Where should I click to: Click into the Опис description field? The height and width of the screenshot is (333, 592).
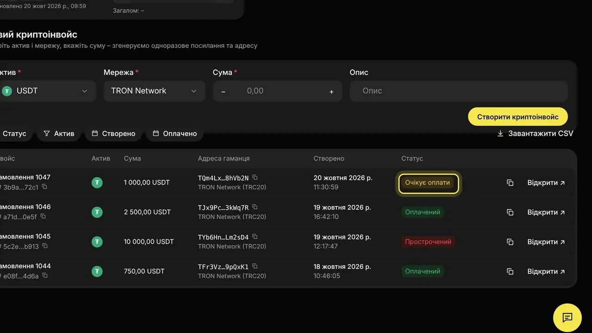pyautogui.click(x=459, y=91)
